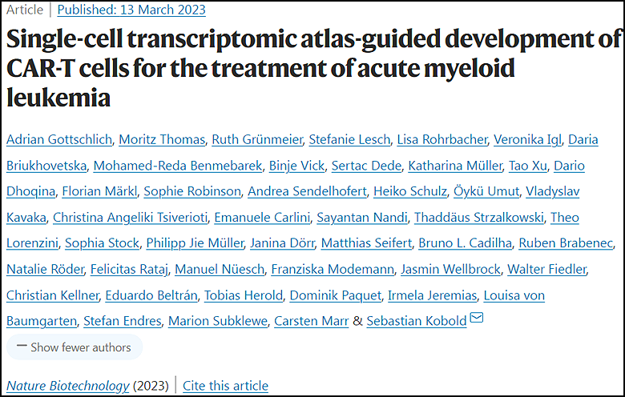Select author Jasmin Wellbrock
625x397 pixels.
click(x=450, y=269)
